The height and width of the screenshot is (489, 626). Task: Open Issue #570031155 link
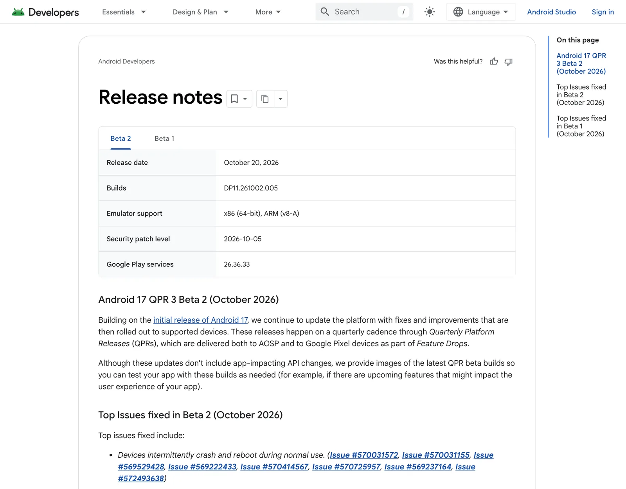[x=436, y=455]
